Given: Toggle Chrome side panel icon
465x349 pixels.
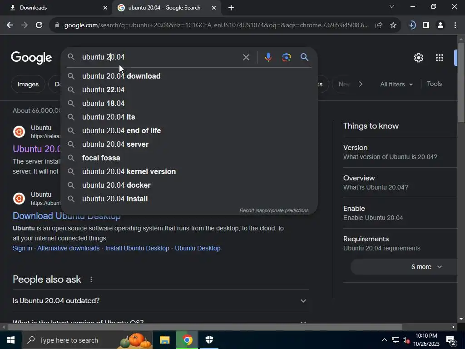Looking at the screenshot, I should click(426, 25).
